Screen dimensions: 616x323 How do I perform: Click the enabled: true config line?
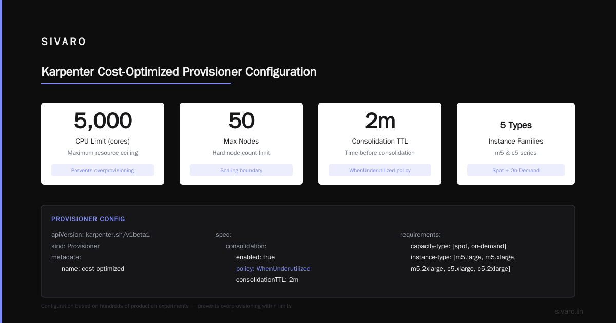255,257
